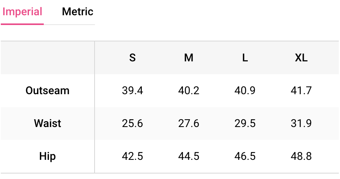Click the Waist value 31.9
The height and width of the screenshot is (179, 340).
[301, 124]
